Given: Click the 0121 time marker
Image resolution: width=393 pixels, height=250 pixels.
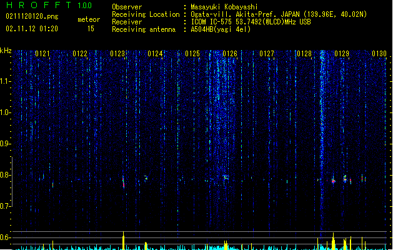Looking at the screenshot, I should click(42, 54).
